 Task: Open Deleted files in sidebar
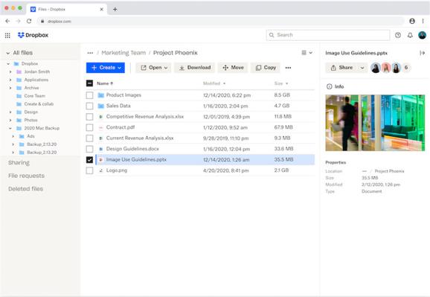[x=26, y=189]
